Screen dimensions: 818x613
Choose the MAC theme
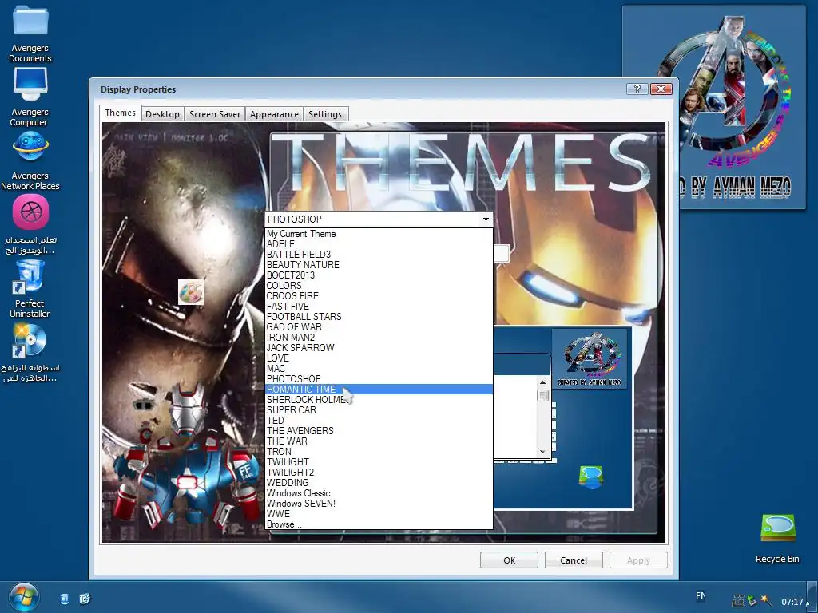379,369
